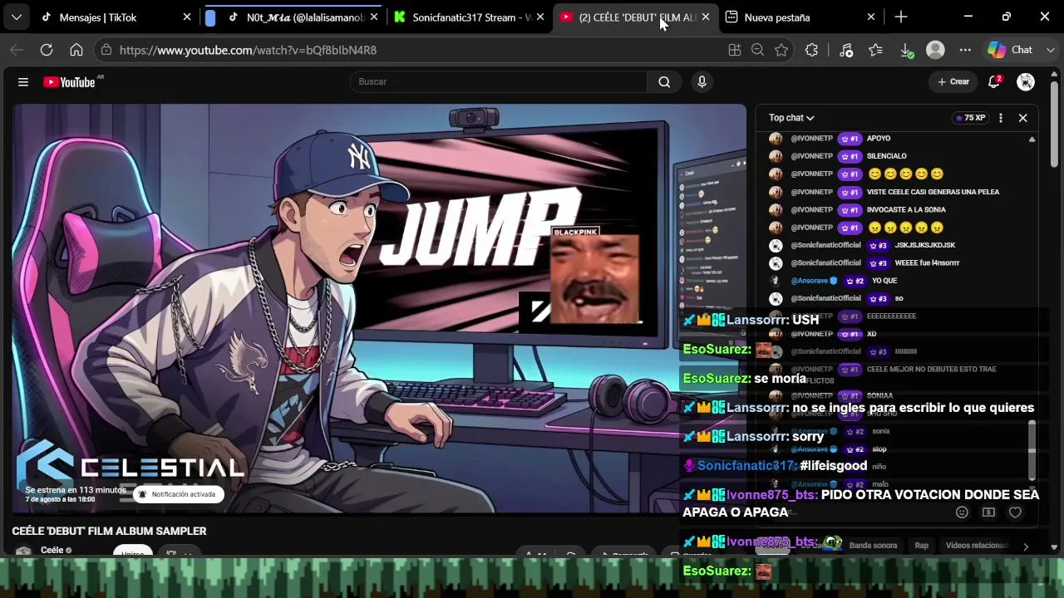
Task: Click the chat message 'SILENCIALO'
Action: click(x=886, y=156)
